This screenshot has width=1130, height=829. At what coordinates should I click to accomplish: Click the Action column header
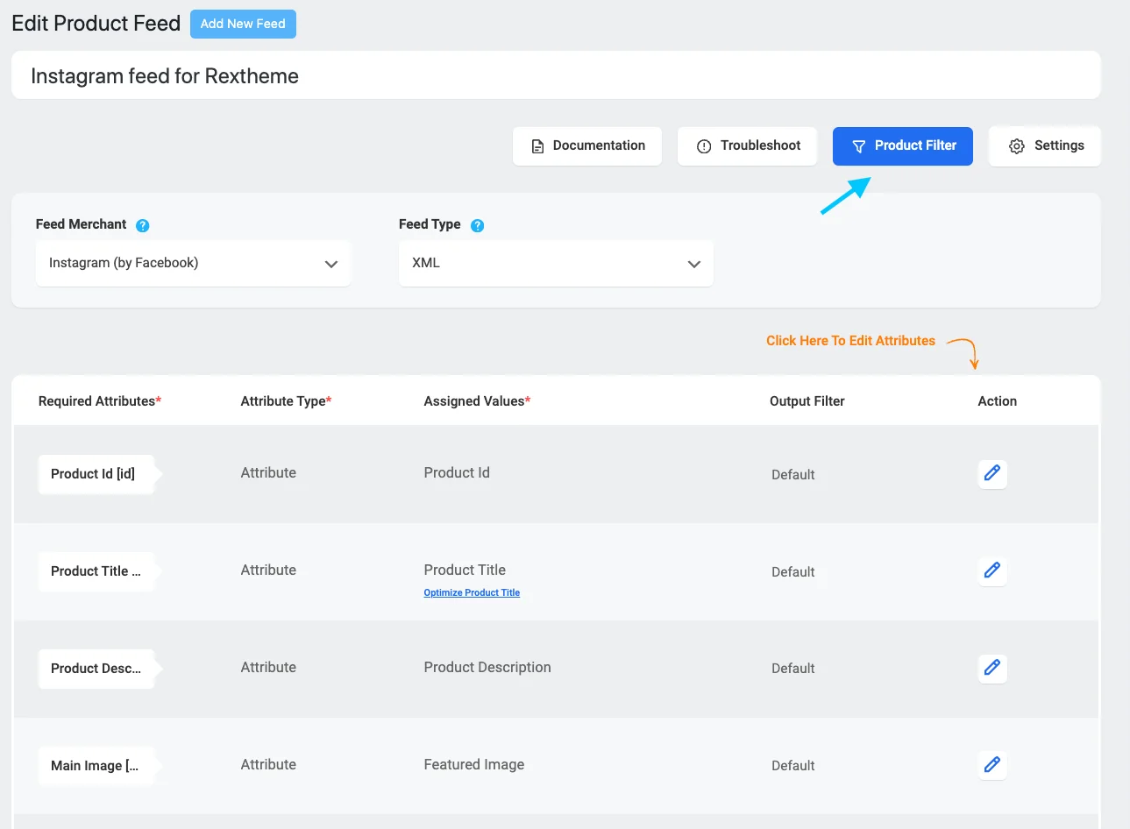(998, 401)
